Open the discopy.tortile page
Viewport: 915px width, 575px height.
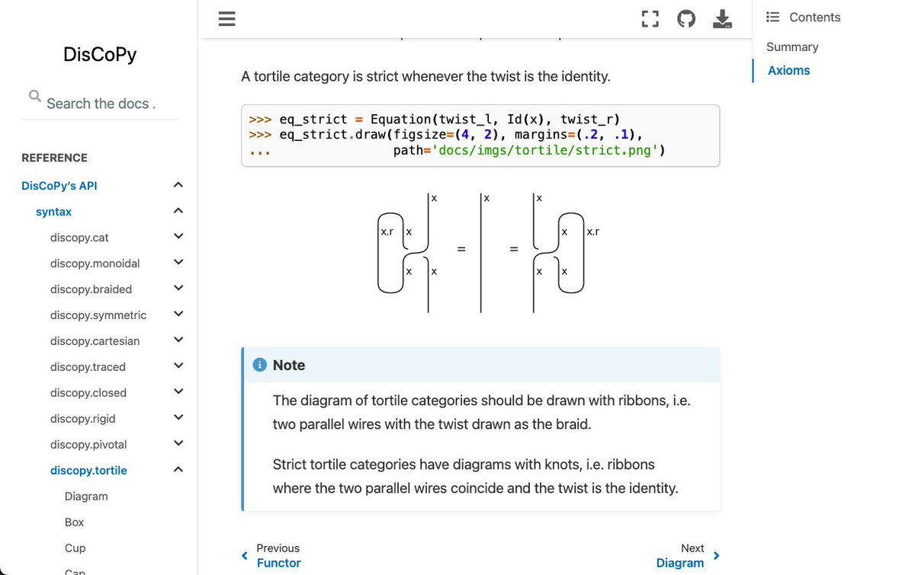pos(88,471)
